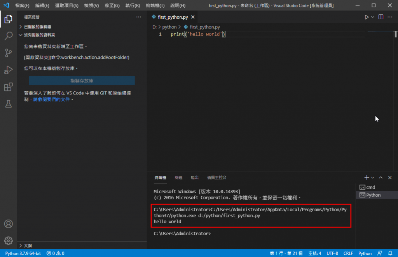Open the 移至(G) menu
The height and width of the screenshot is (257, 398).
pos(112,5)
